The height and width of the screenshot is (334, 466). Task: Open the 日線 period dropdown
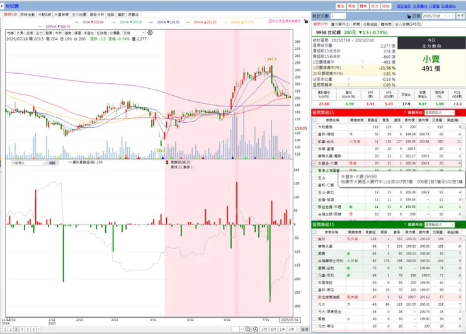click(134, 33)
